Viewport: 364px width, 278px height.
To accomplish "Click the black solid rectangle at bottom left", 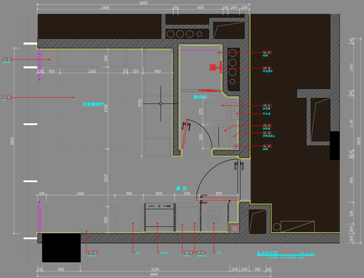I will pos(61,248).
